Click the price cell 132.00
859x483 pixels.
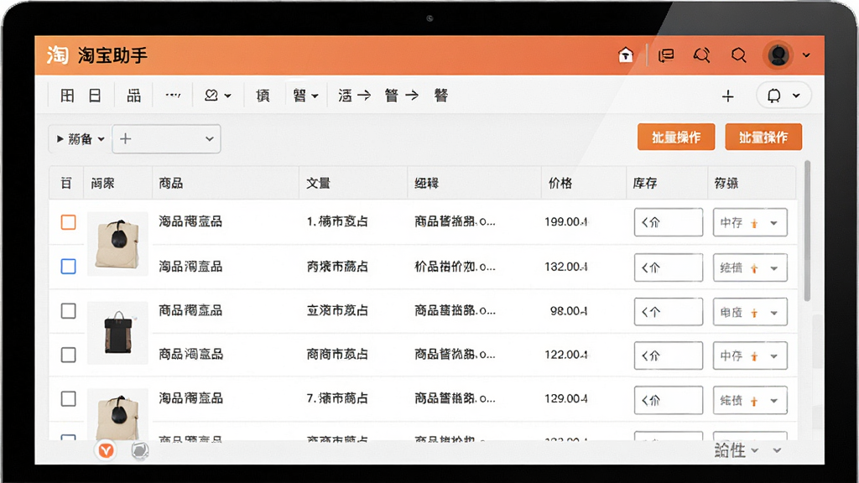point(566,267)
